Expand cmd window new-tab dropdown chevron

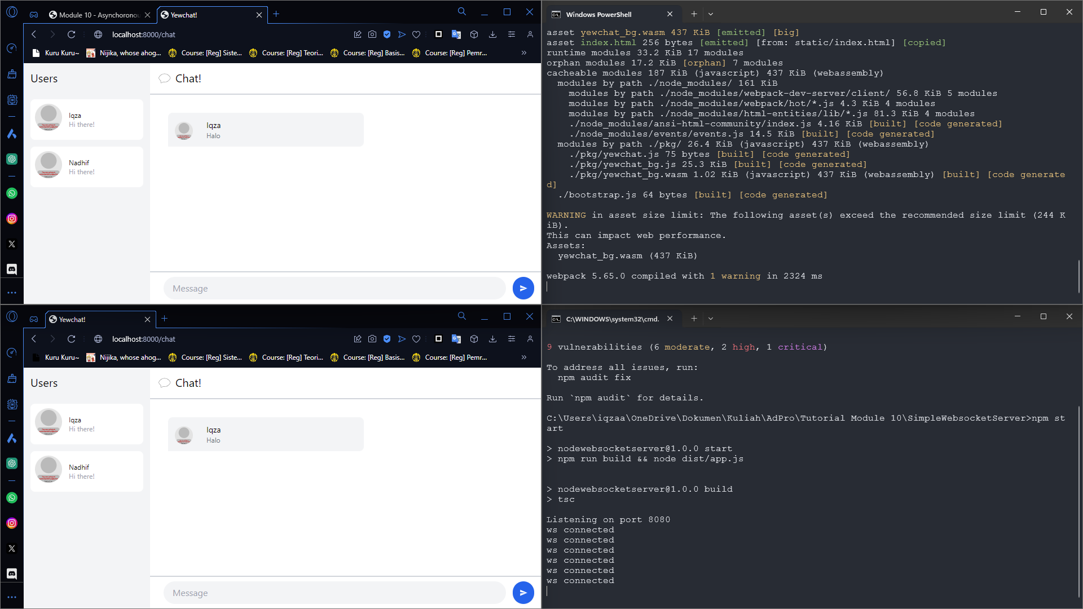pyautogui.click(x=711, y=319)
